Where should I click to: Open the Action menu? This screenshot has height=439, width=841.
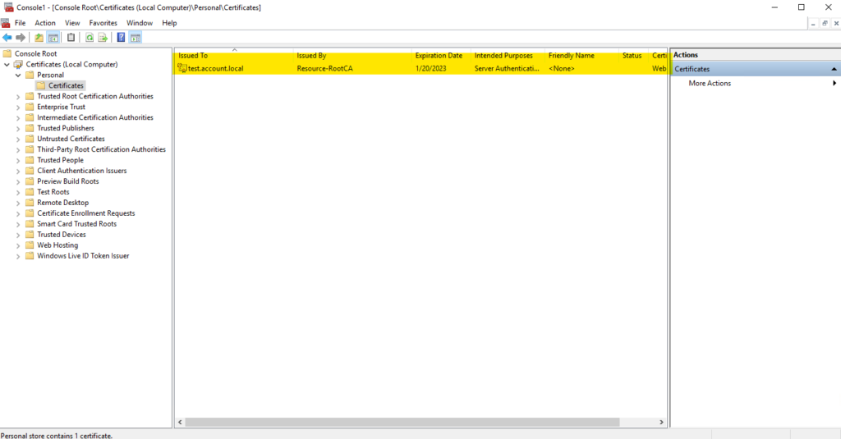tap(45, 23)
